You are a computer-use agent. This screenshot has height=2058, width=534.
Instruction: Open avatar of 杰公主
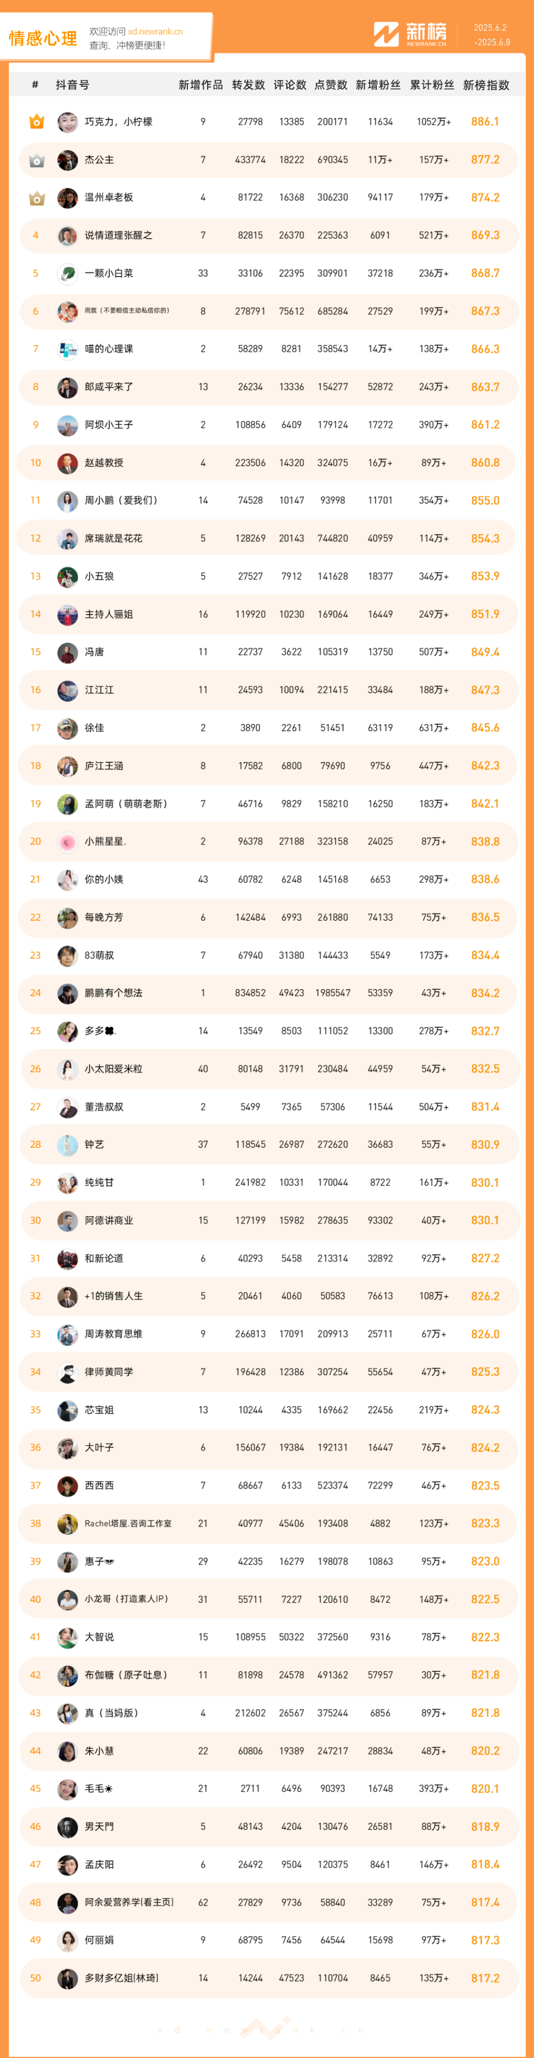tap(67, 160)
